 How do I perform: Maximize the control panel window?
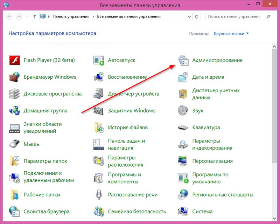click(258, 4)
